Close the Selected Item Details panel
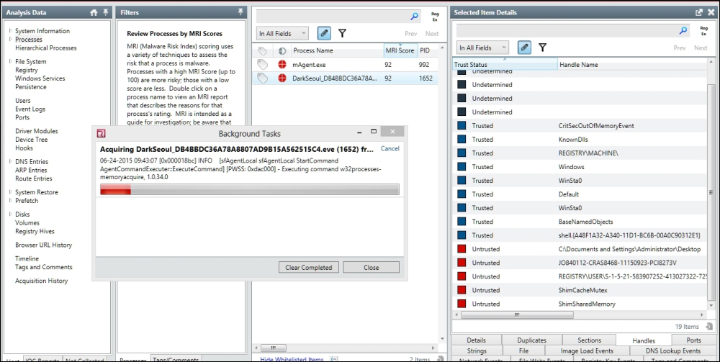 tap(711, 13)
